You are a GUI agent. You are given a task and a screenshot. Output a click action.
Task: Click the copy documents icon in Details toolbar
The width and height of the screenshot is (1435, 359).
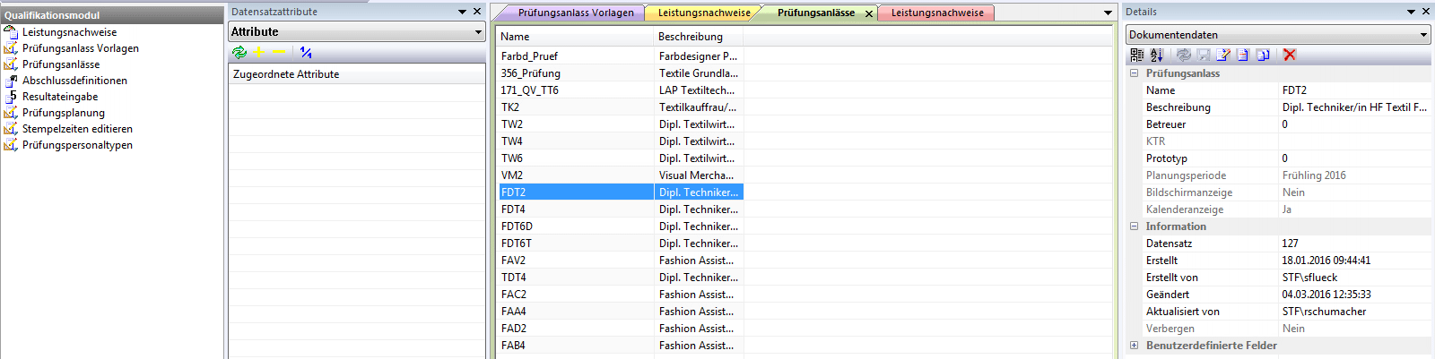point(1263,55)
